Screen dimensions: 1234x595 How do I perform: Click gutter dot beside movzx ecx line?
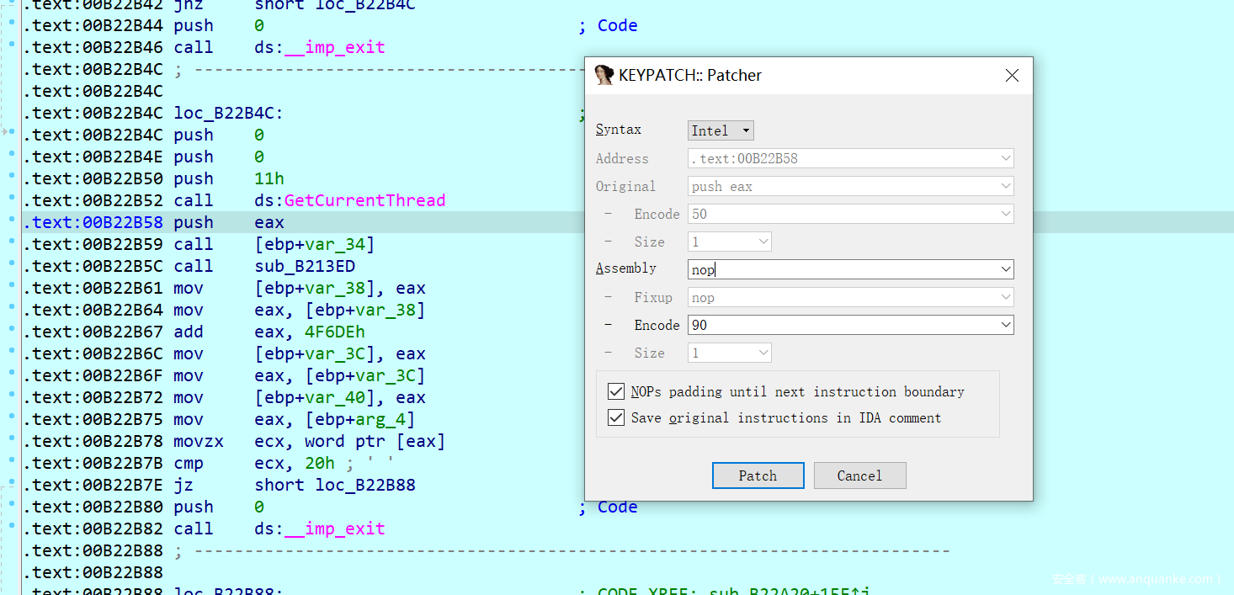pyautogui.click(x=12, y=438)
